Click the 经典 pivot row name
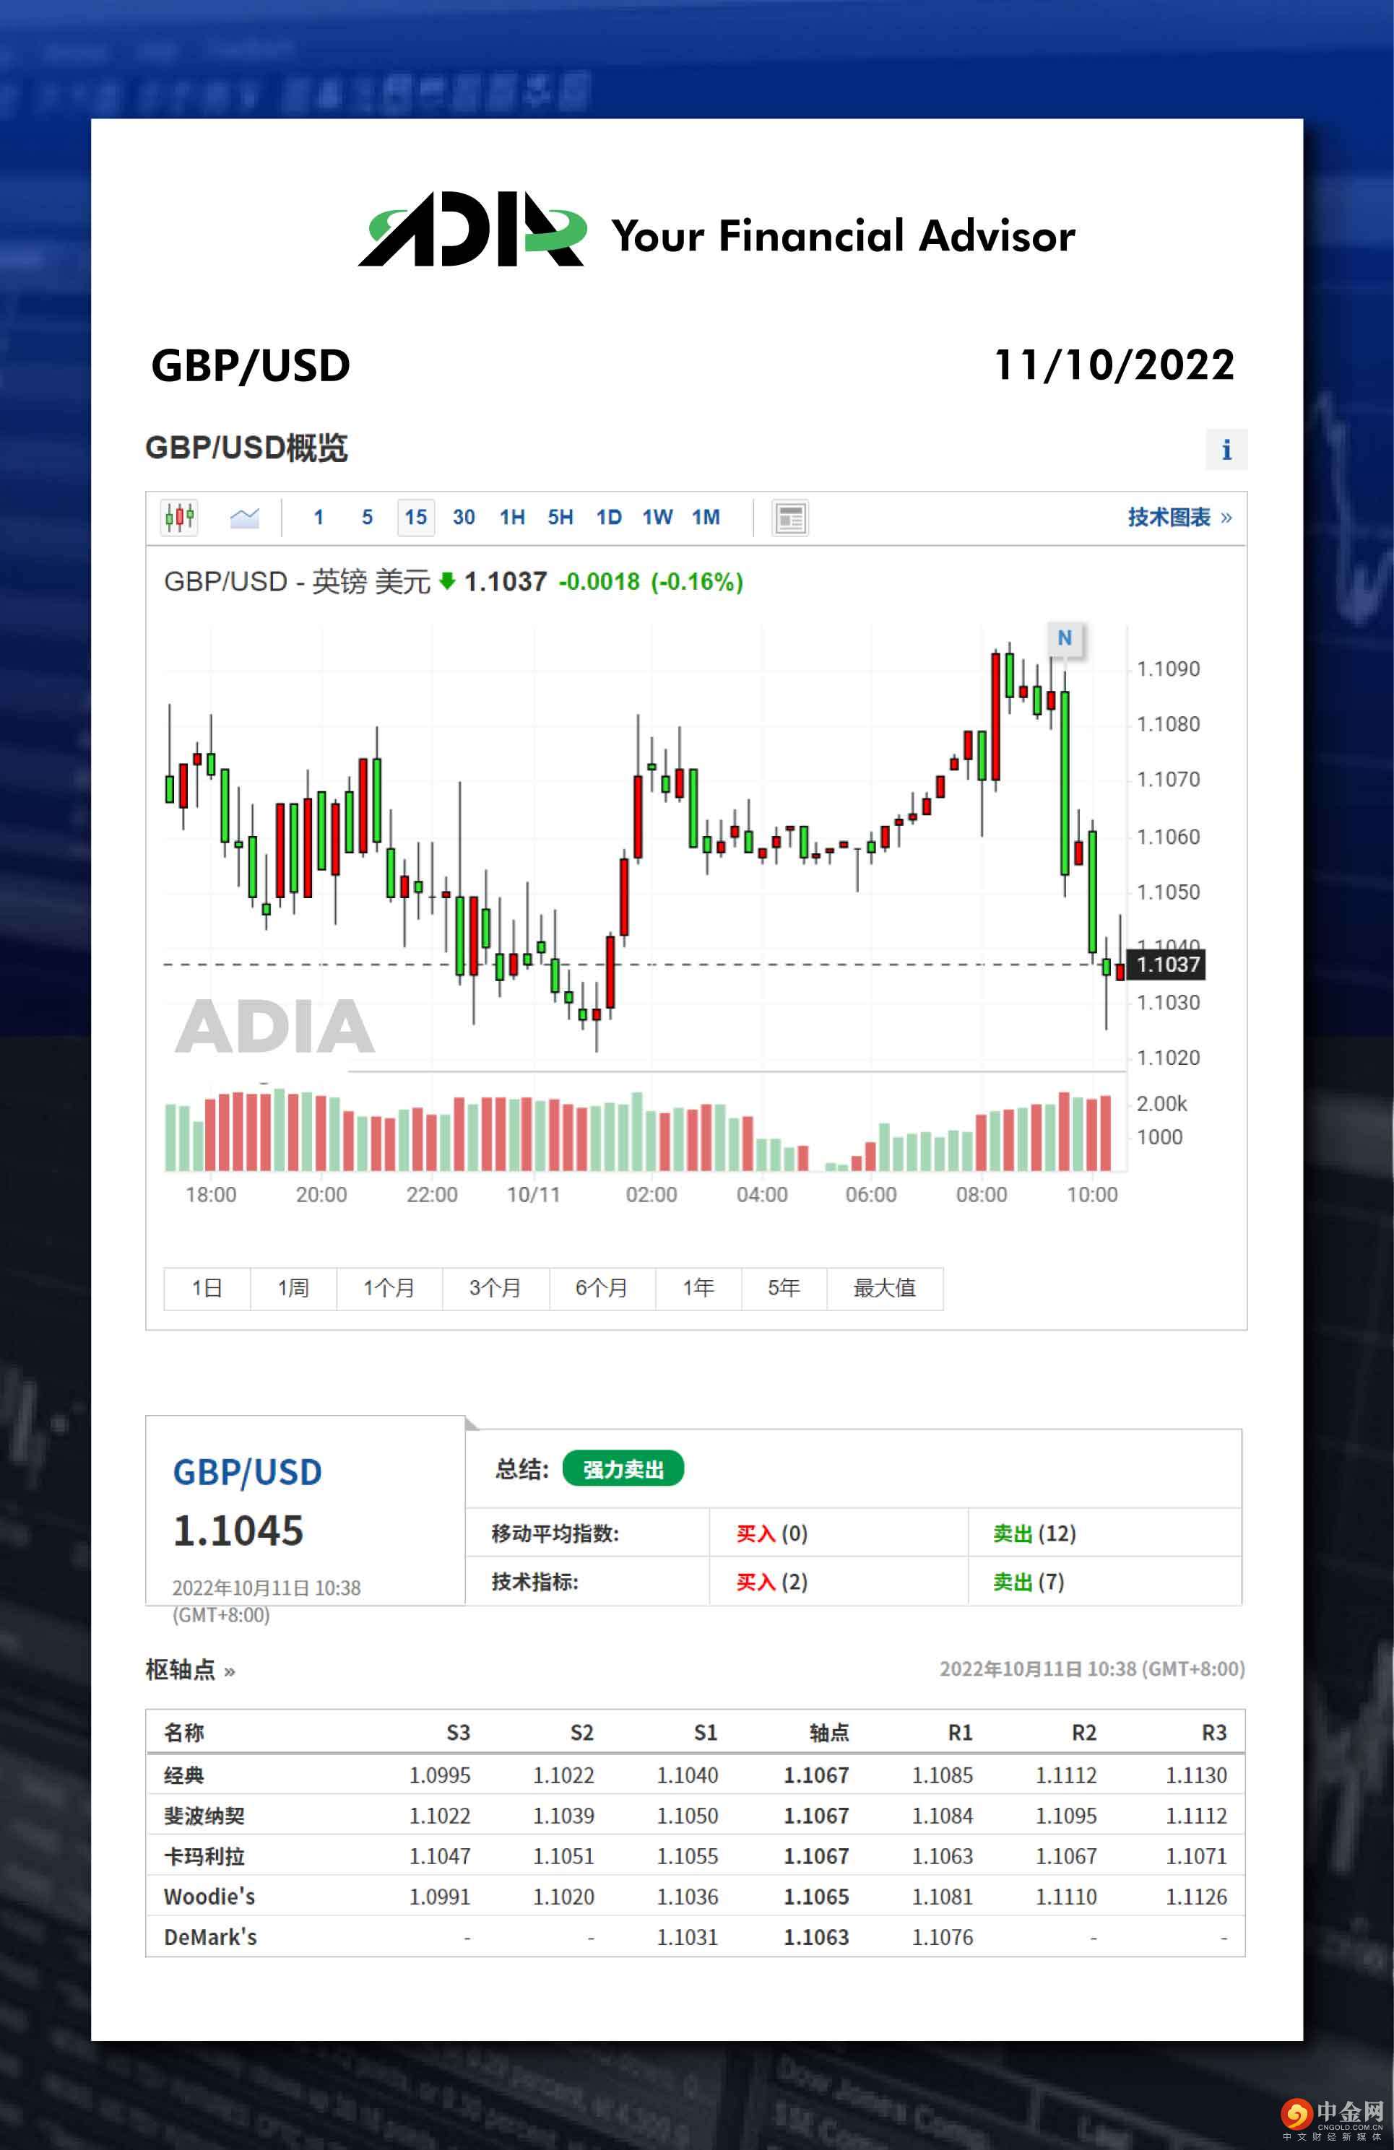The width and height of the screenshot is (1394, 2150). tap(183, 1775)
